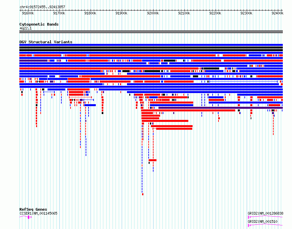This screenshot has width=292, height=229.
Task: Click the chr4:91572455..92413857 coordinate label
Action: (x=42, y=7)
